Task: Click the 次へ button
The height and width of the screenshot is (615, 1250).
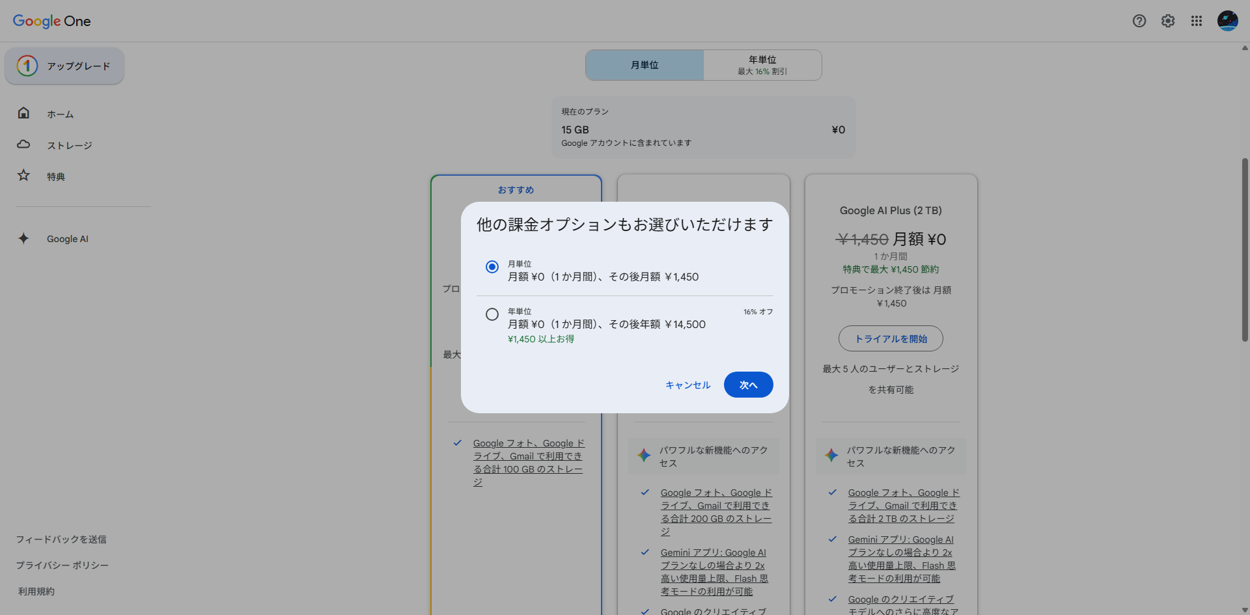Action: coord(748,385)
